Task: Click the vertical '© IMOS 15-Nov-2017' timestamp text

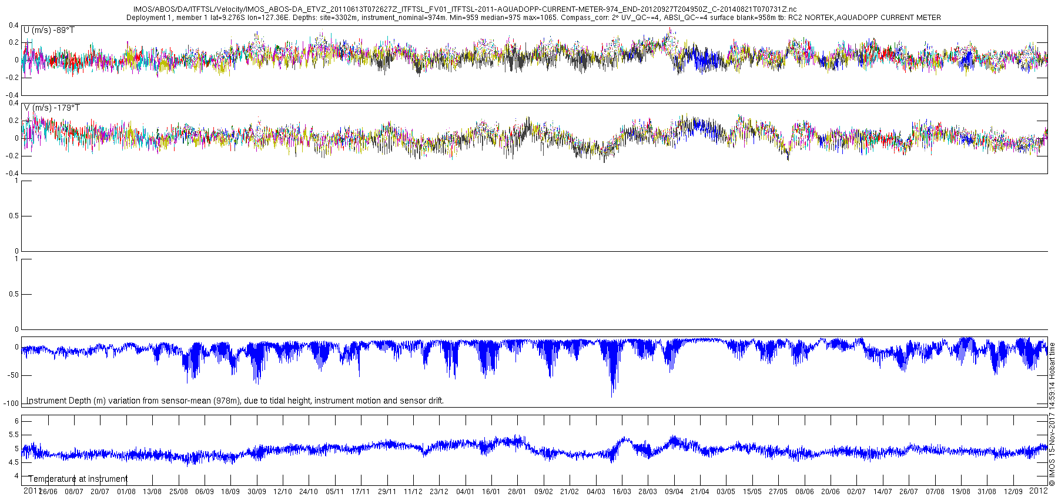Action: [1052, 414]
